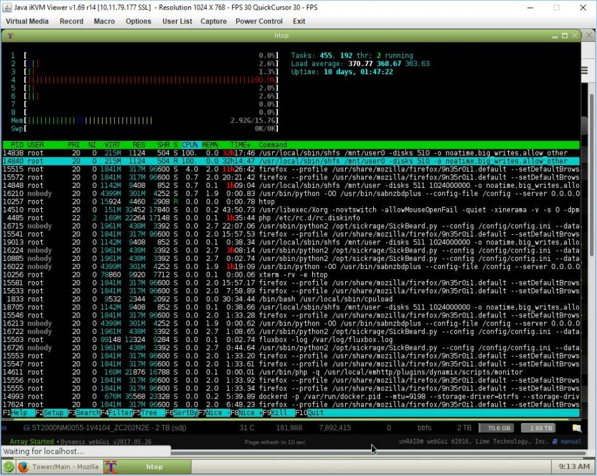Open the User List menu
Screen dimensions: 597x476
pyautogui.click(x=177, y=22)
